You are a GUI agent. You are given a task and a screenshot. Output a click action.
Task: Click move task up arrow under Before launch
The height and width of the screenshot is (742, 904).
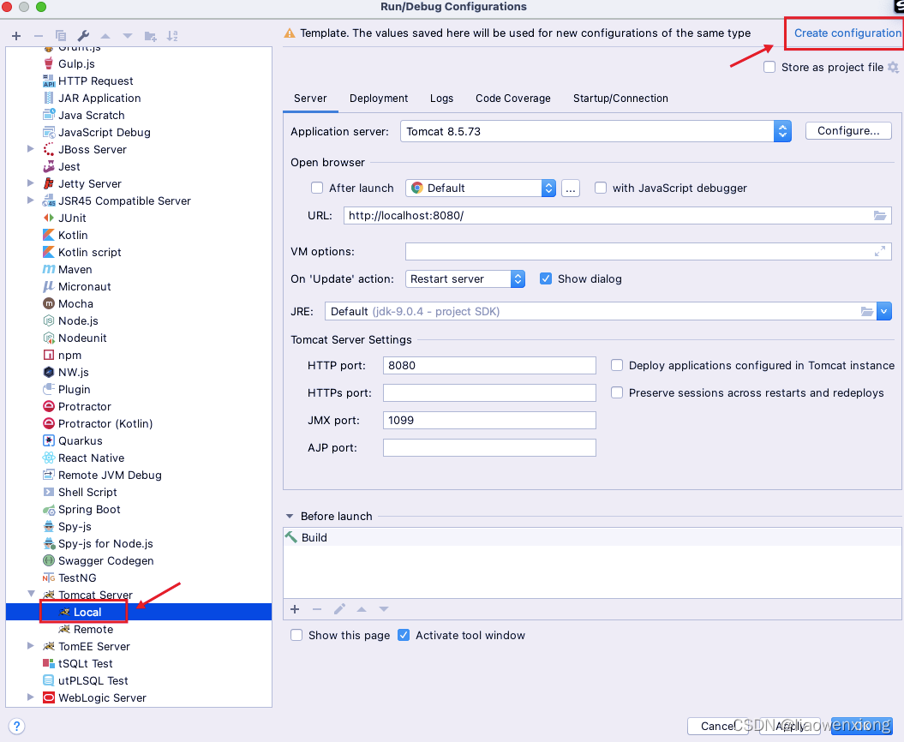(x=362, y=609)
